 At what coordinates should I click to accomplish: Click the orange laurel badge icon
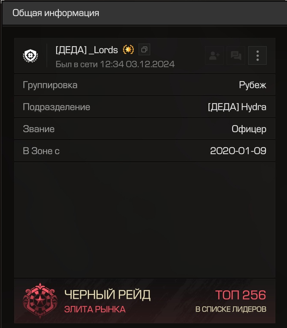coord(128,50)
